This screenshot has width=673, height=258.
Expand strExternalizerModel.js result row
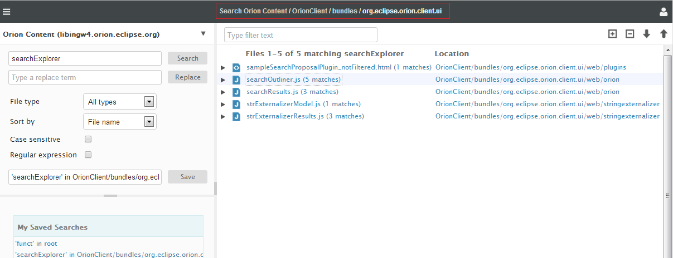click(223, 104)
